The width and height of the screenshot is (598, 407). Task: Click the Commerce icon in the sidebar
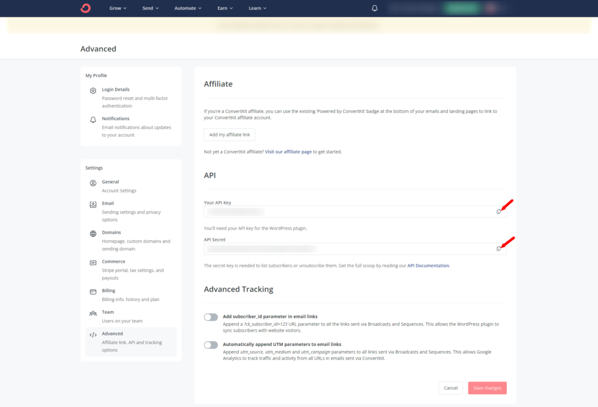[x=93, y=263]
